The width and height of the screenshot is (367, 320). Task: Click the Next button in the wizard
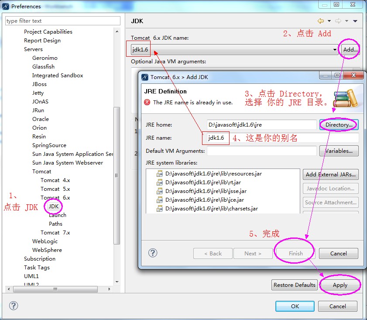click(x=253, y=254)
